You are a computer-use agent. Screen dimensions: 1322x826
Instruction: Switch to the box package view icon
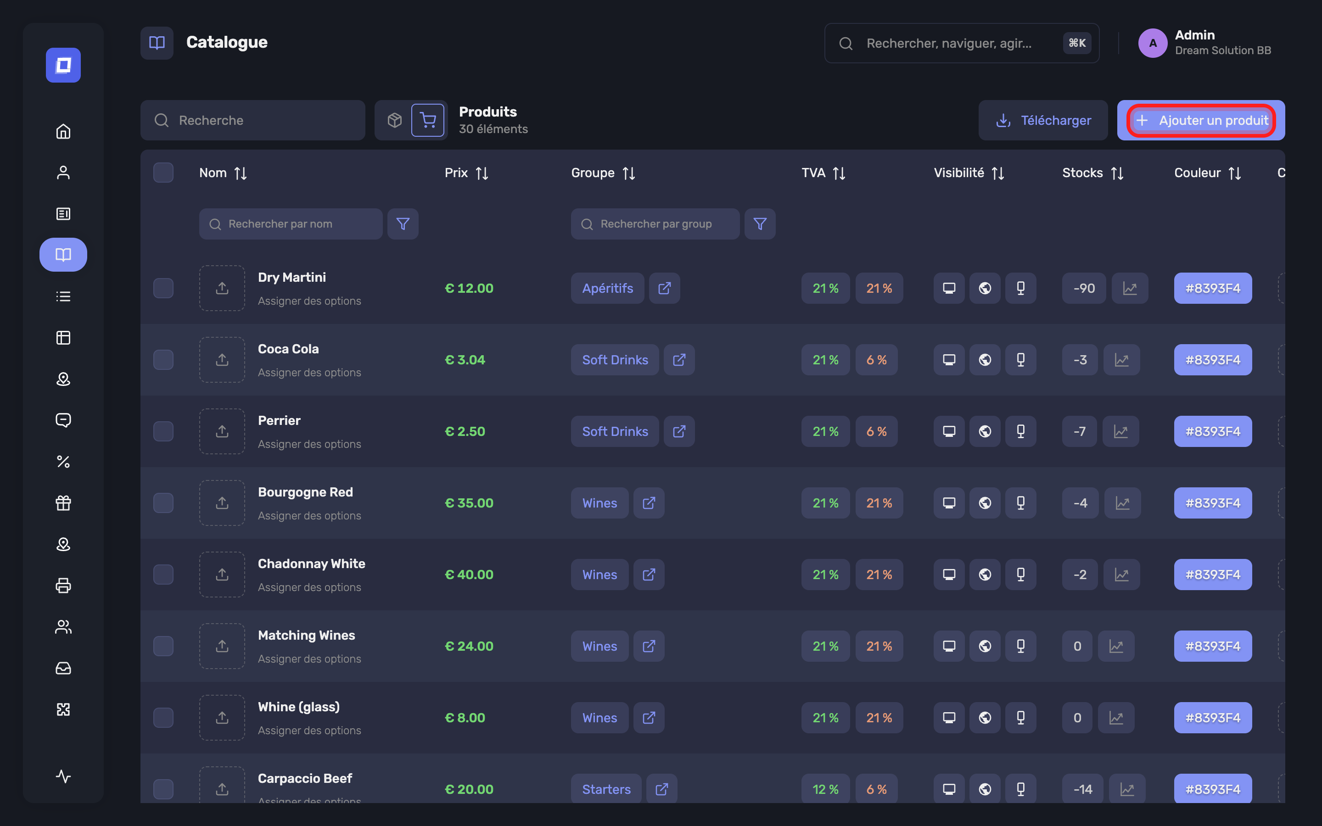pos(394,120)
